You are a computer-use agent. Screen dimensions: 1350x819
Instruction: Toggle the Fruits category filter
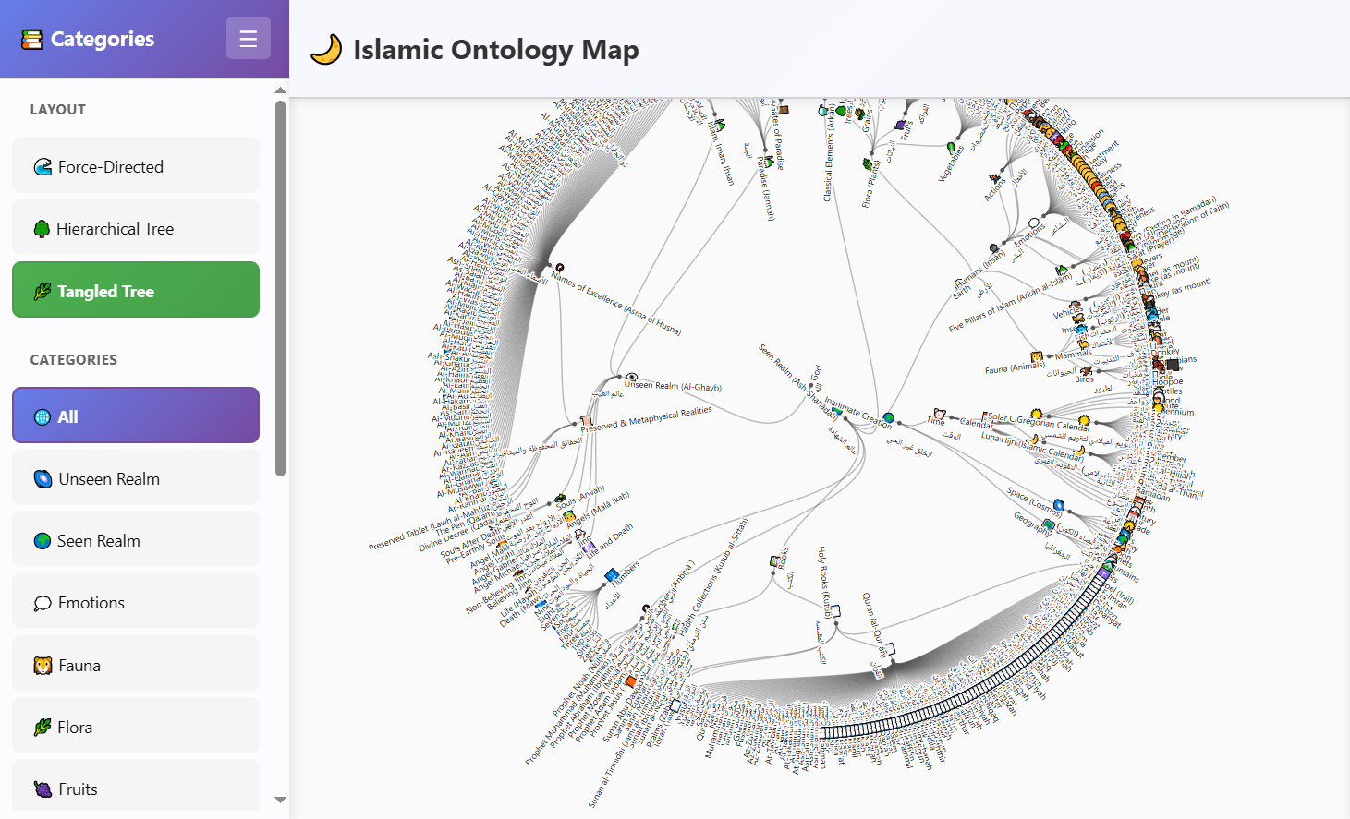[x=135, y=788]
